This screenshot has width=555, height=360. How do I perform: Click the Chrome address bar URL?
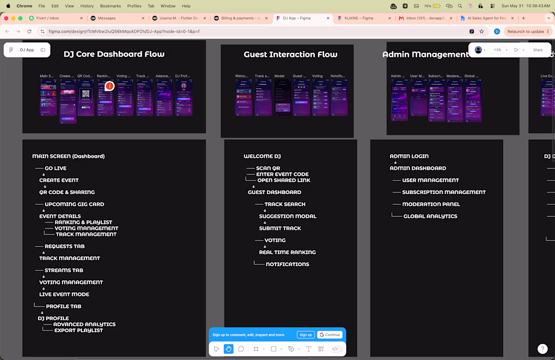pyautogui.click(x=124, y=31)
